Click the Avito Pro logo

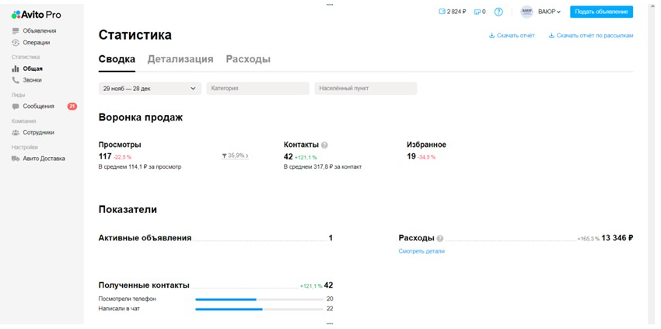(x=37, y=15)
